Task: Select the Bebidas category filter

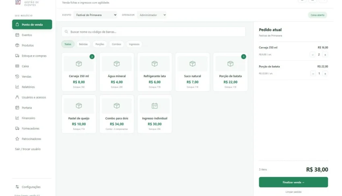Action: coord(83,44)
